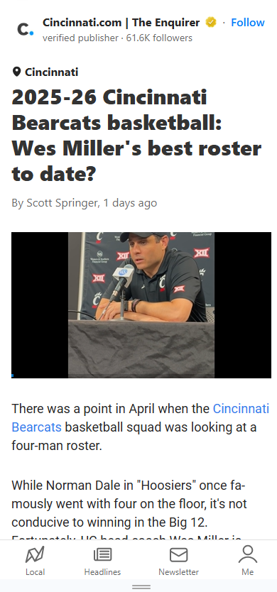Viewport: 277px width, 592px height.
Task: Click the location pin icon beside Cincinnati
Action: tap(16, 72)
